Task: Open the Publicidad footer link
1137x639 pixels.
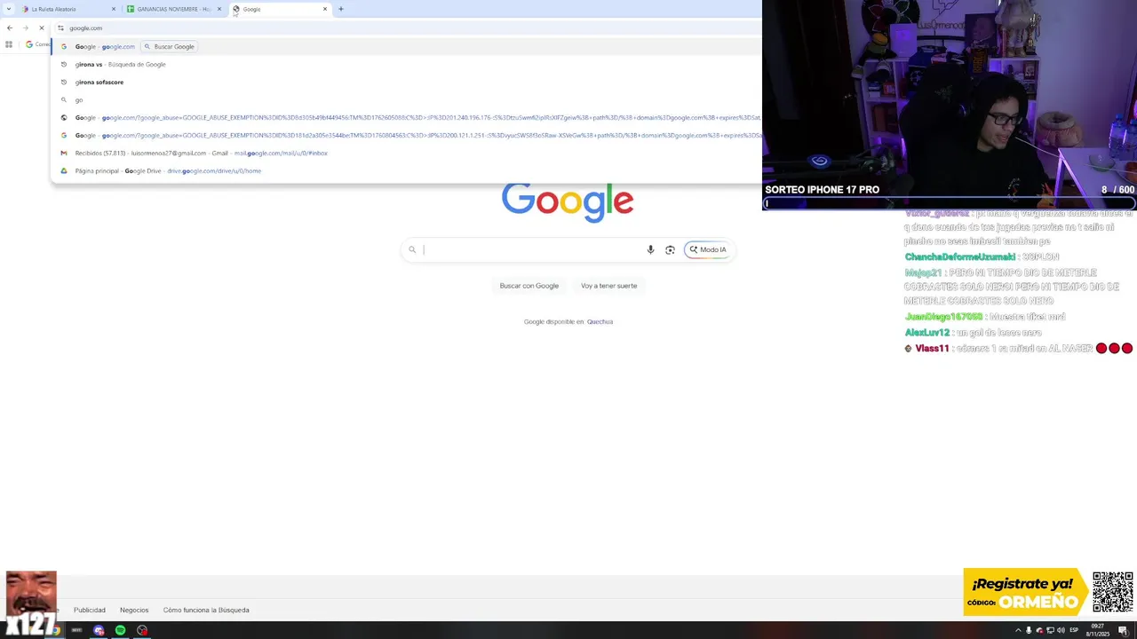Action: pyautogui.click(x=89, y=610)
